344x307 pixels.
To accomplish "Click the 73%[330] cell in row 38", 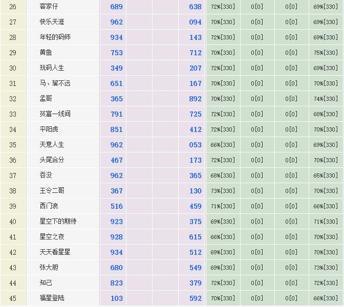I will click(x=223, y=191).
